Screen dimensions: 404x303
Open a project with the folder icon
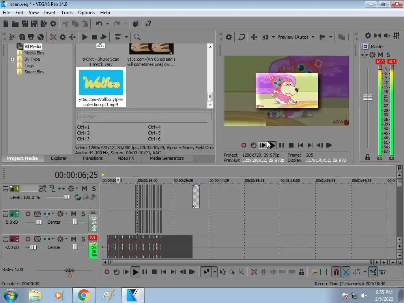pos(15,24)
